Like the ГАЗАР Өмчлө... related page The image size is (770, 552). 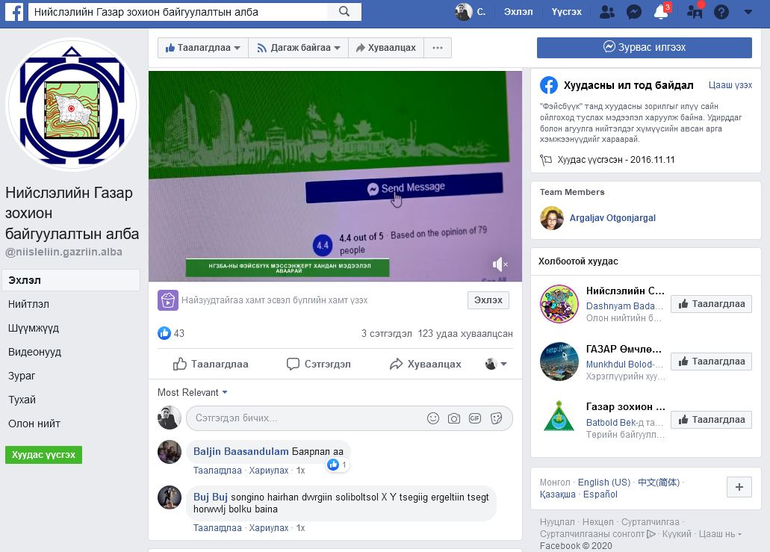coord(711,362)
